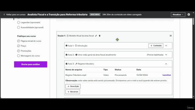
Task: Open the settings gear icon
Action: pyautogui.click(x=189, y=15)
